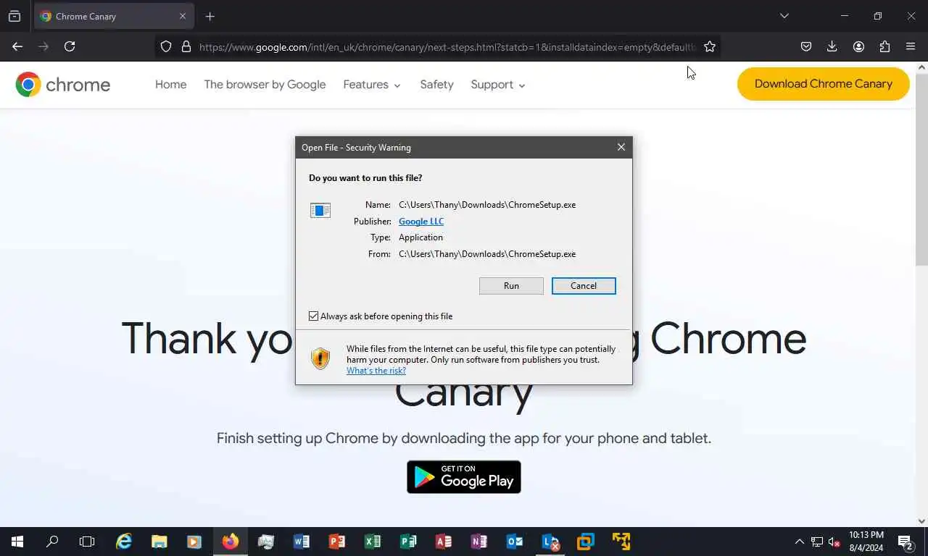Open the Safety navigation item
Image resolution: width=928 pixels, height=556 pixels.
click(x=436, y=85)
